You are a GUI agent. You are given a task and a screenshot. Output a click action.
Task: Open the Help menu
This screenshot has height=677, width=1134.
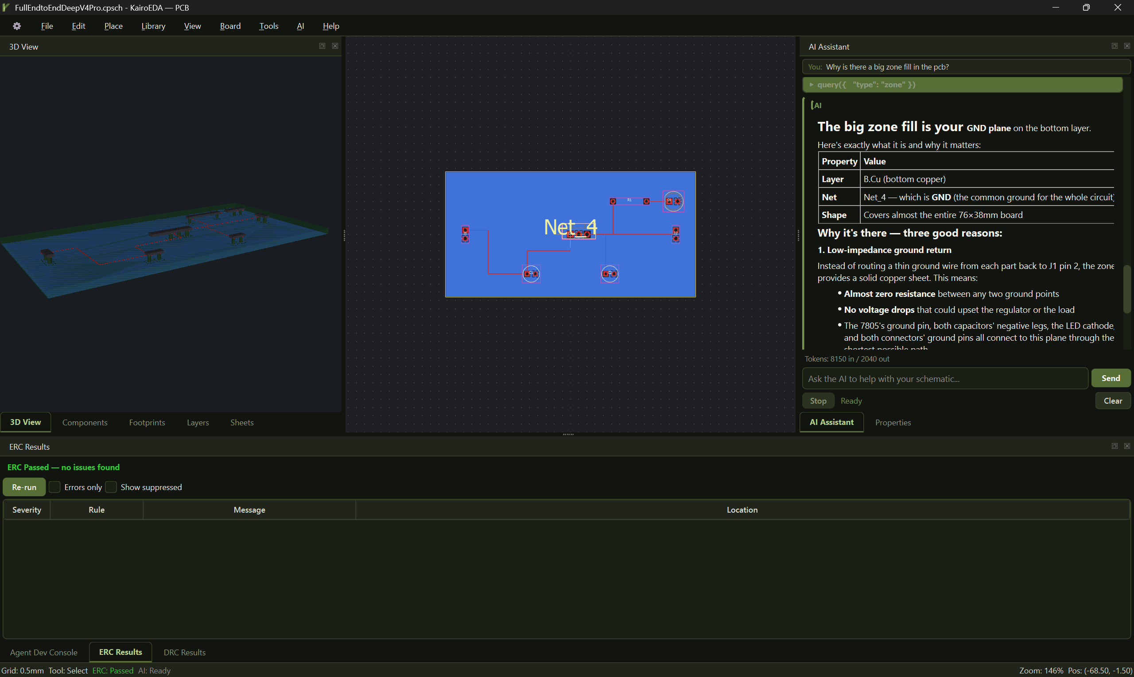(x=330, y=26)
